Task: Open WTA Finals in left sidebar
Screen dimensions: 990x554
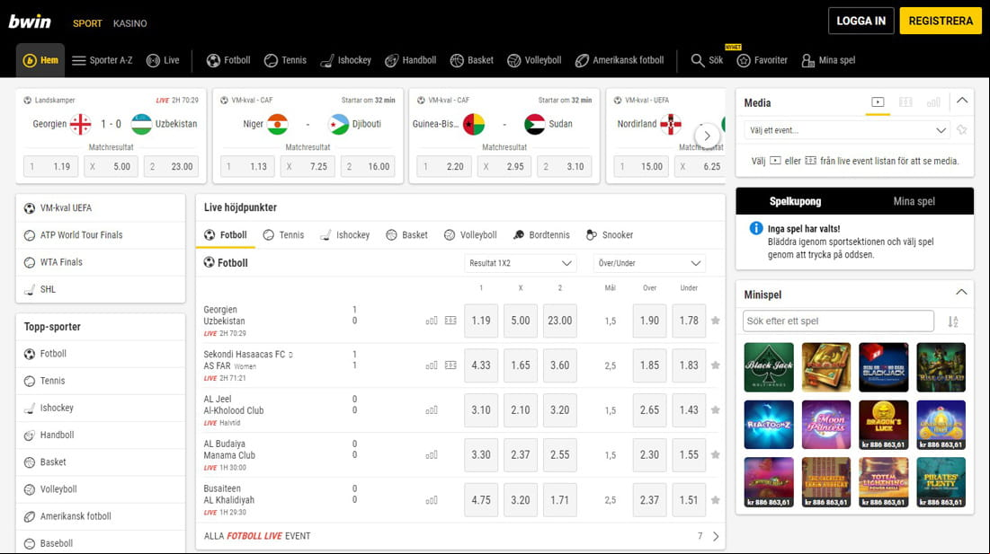Action: click(x=101, y=262)
